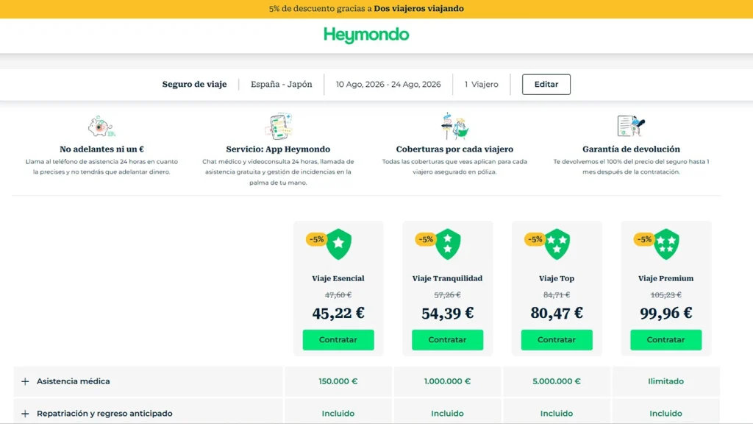The width and height of the screenshot is (753, 424).
Task: Click the Viaje Esencial plan title
Action: click(x=338, y=278)
